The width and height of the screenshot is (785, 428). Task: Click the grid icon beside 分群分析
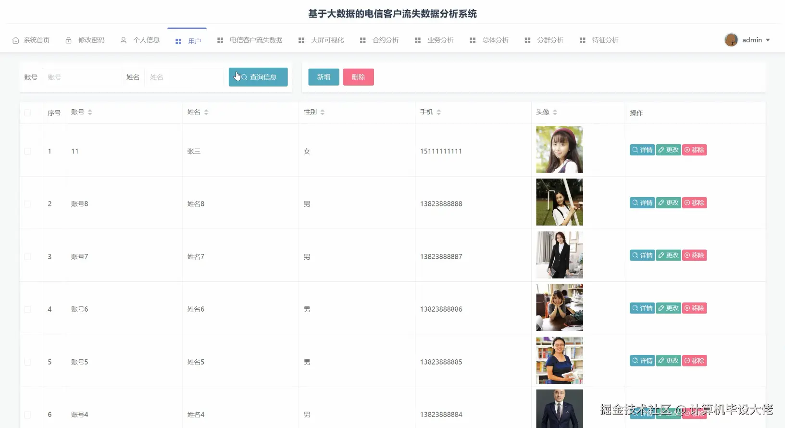pyautogui.click(x=528, y=40)
